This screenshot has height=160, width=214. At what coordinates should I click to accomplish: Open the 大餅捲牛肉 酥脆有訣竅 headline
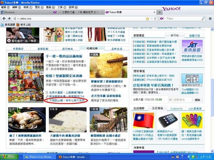(65, 136)
